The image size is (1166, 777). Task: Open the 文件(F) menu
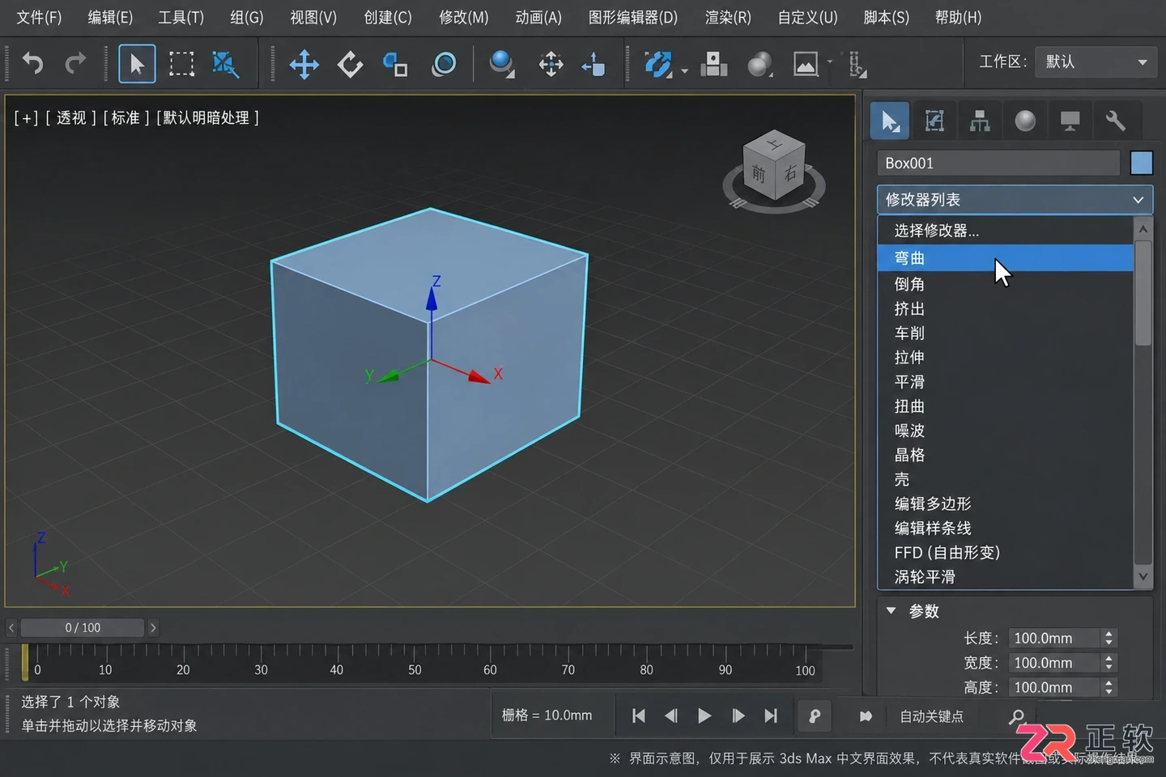(x=39, y=17)
